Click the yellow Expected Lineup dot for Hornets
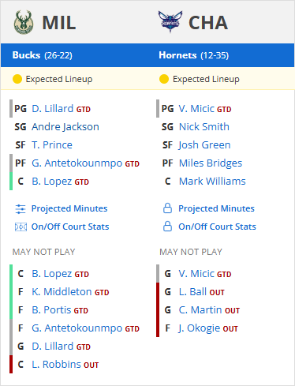The image size is (295, 386). (164, 79)
